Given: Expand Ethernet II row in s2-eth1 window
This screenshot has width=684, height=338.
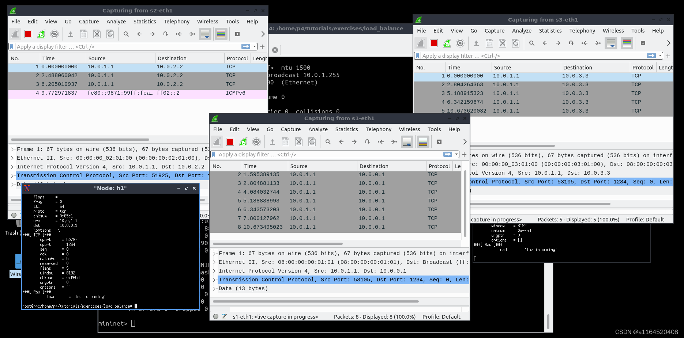Looking at the screenshot, I should click(12, 158).
